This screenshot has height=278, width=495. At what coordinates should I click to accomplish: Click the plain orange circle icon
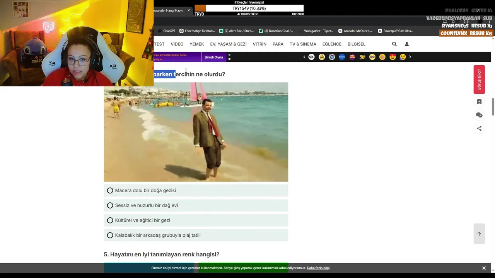pos(382,57)
